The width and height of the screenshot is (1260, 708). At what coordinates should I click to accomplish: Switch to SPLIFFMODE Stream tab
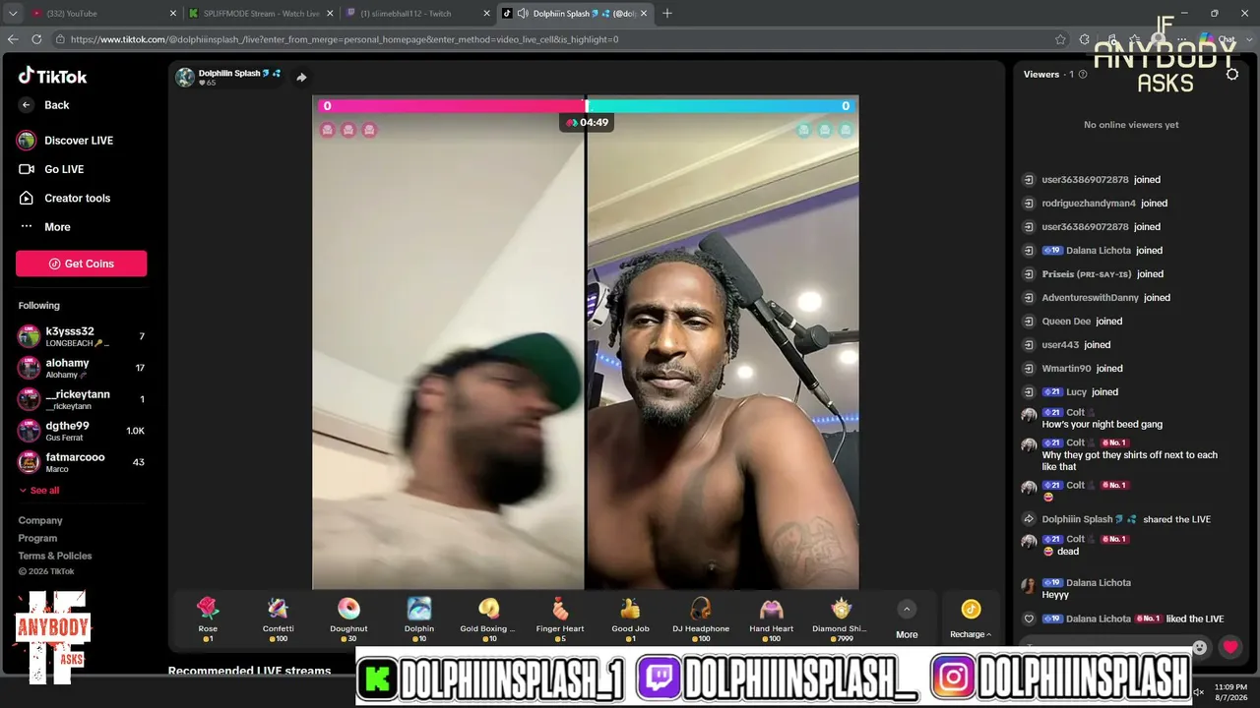tap(260, 14)
